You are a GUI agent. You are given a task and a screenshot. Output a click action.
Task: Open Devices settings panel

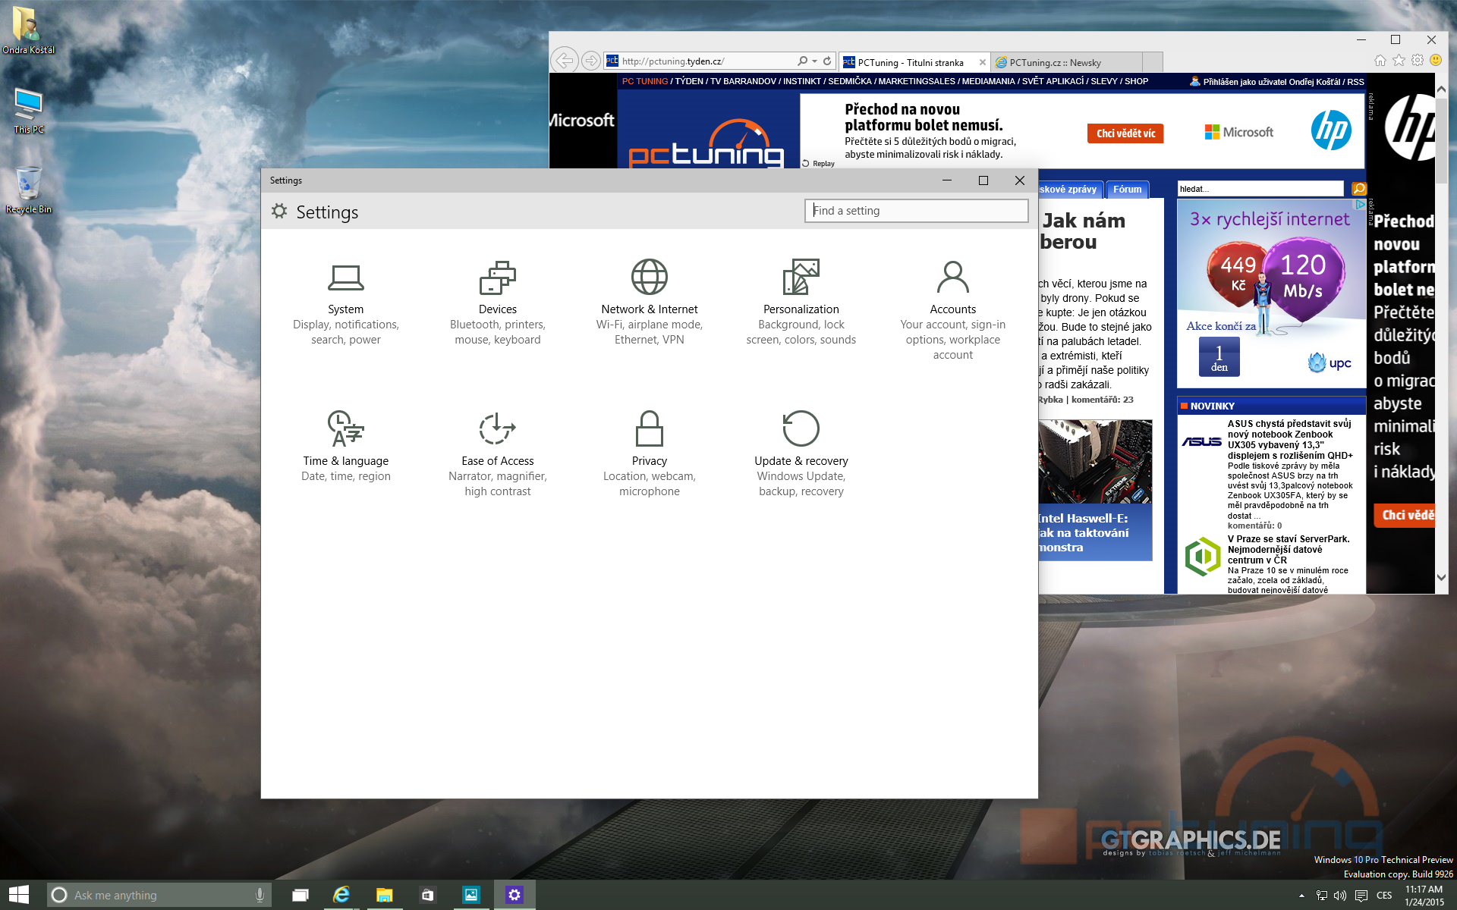coord(497,304)
